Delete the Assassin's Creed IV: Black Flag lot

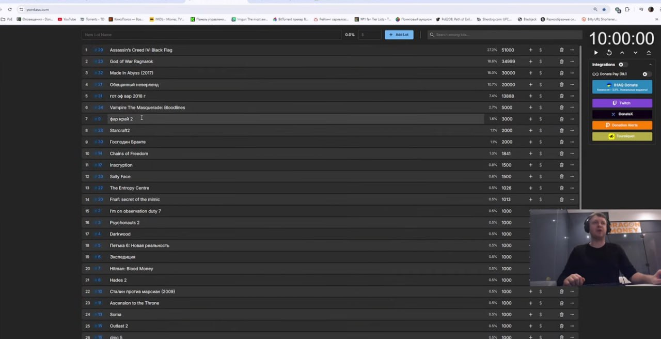561,50
